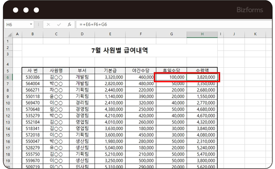The image size is (275, 169).
Task: Click the Insert Function fx icon
Action: pyautogui.click(x=69, y=24)
